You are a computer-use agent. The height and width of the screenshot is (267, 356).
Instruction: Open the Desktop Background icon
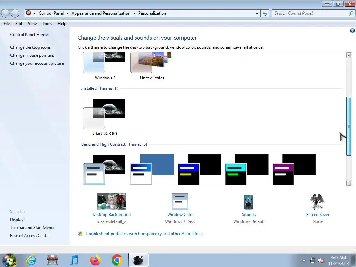tap(111, 202)
